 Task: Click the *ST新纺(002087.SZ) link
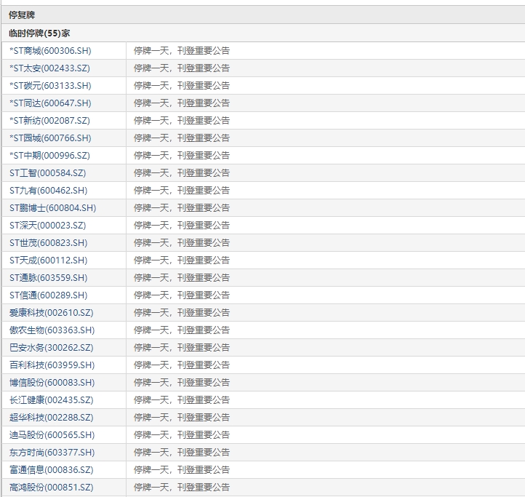point(49,121)
